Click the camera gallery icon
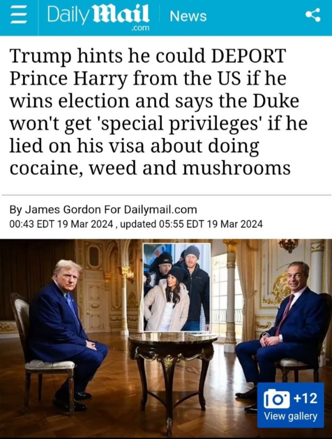Screen dimensions: 332x439 coord(277,398)
